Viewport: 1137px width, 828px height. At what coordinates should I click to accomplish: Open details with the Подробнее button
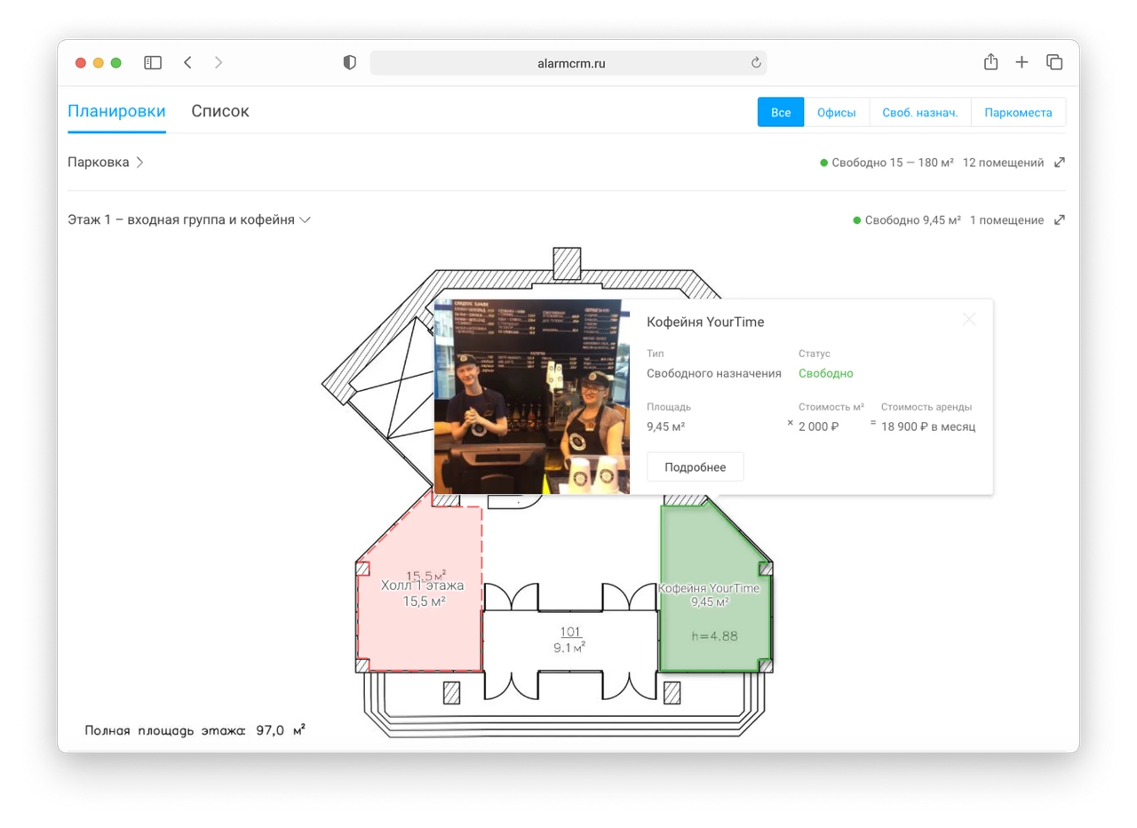pyautogui.click(x=696, y=467)
